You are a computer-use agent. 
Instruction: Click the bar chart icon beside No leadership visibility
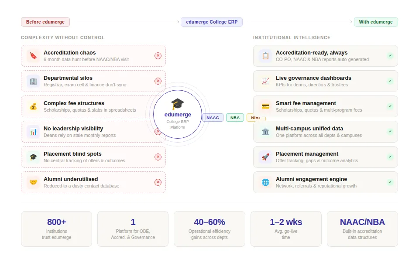(33, 132)
